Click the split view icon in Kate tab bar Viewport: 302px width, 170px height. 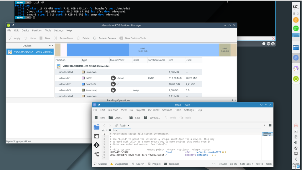[x=270, y=125]
